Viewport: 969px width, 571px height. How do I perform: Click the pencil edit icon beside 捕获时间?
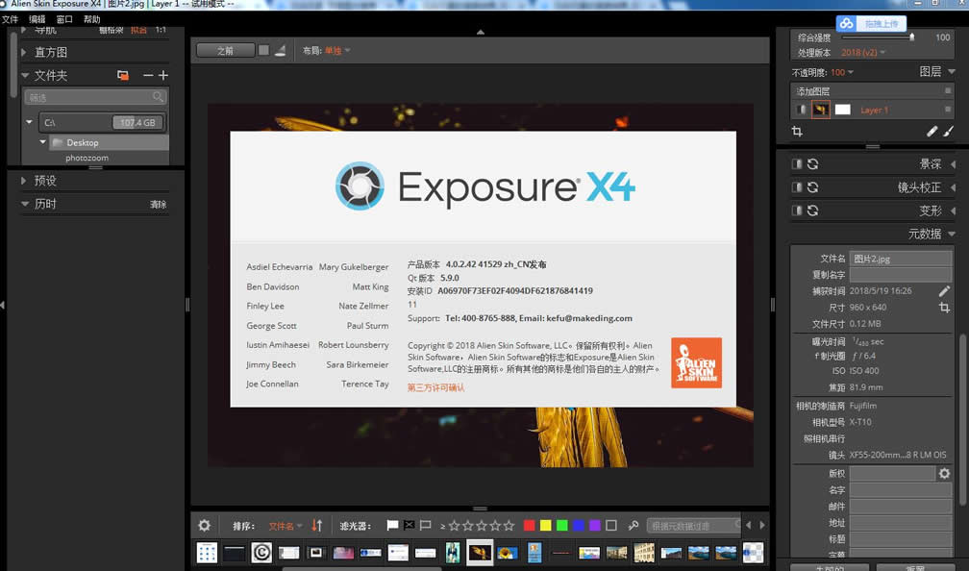pos(944,290)
